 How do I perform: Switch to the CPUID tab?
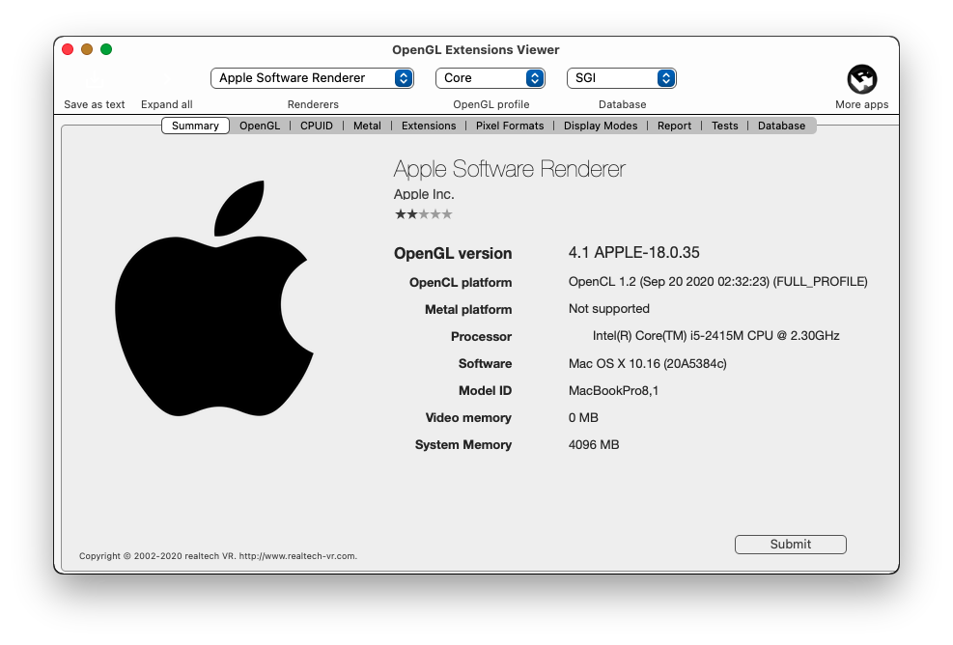click(x=317, y=126)
